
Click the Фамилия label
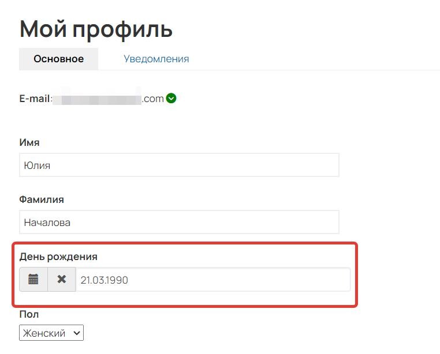(42, 199)
